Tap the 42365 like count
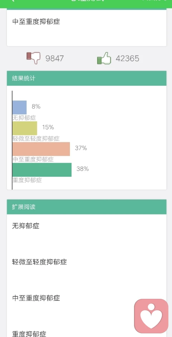Viewport: 172px width, 337px height. 127,58
